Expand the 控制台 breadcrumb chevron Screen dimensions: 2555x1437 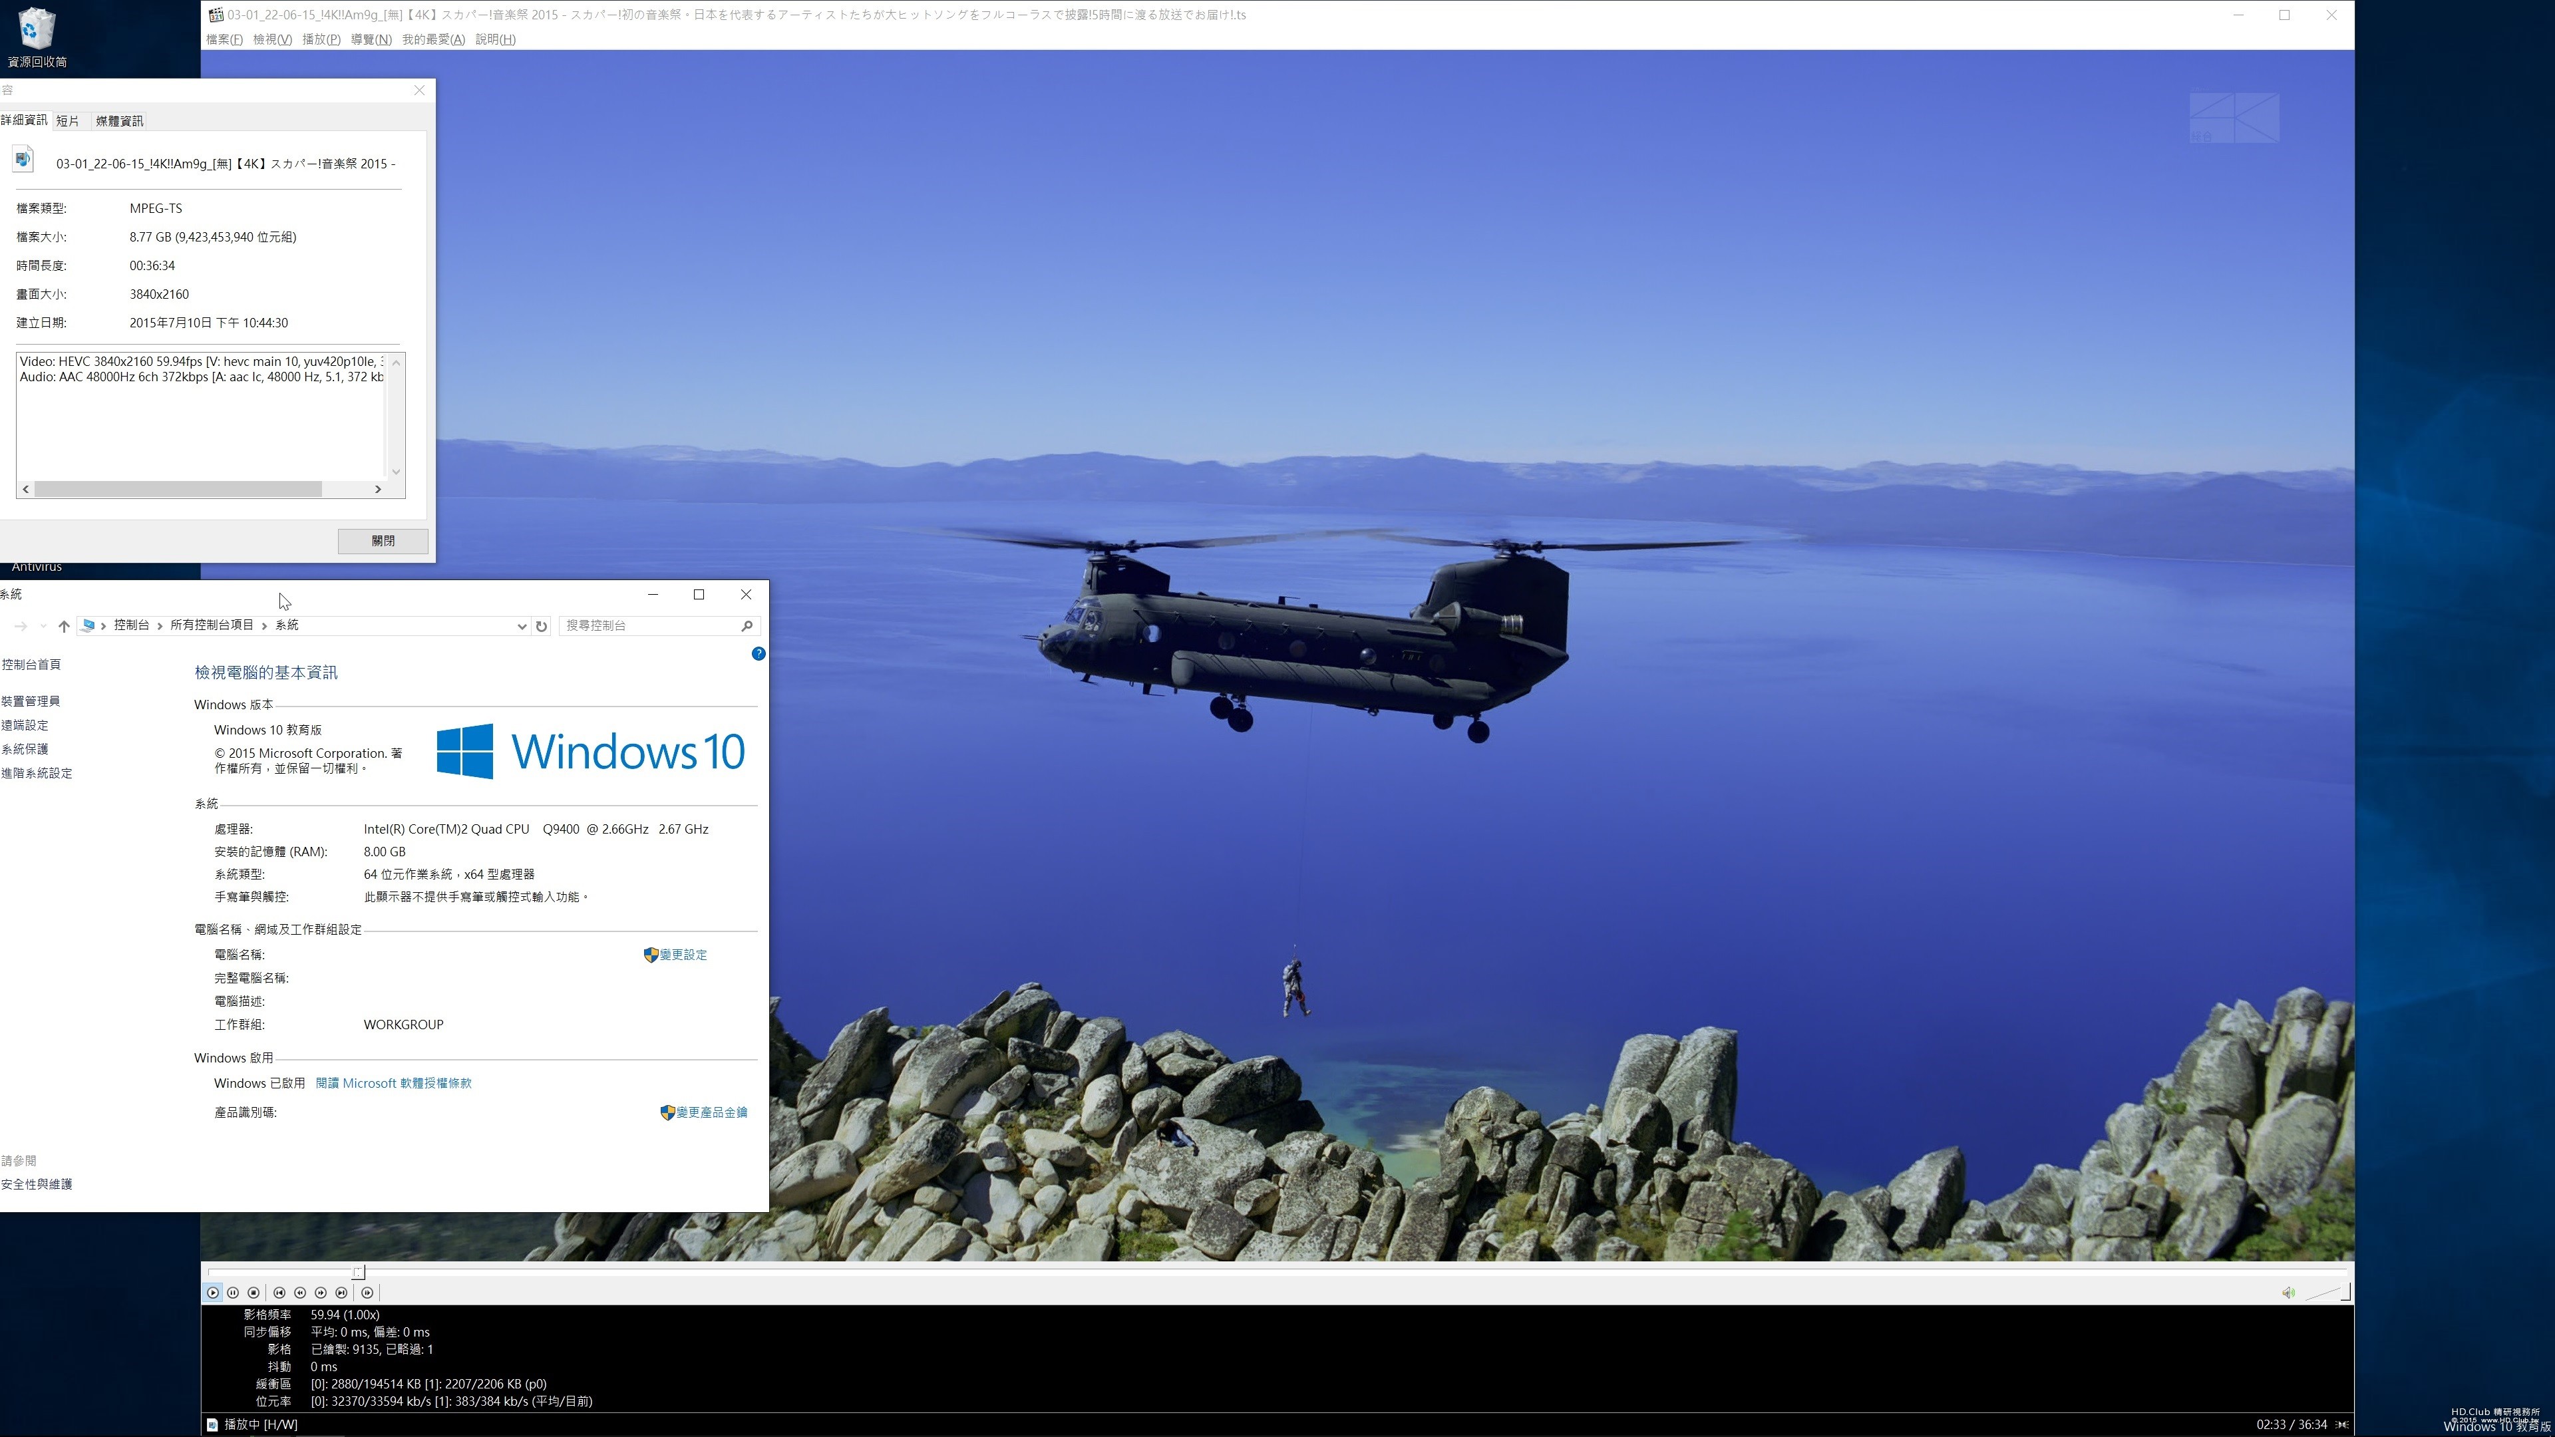pos(160,626)
